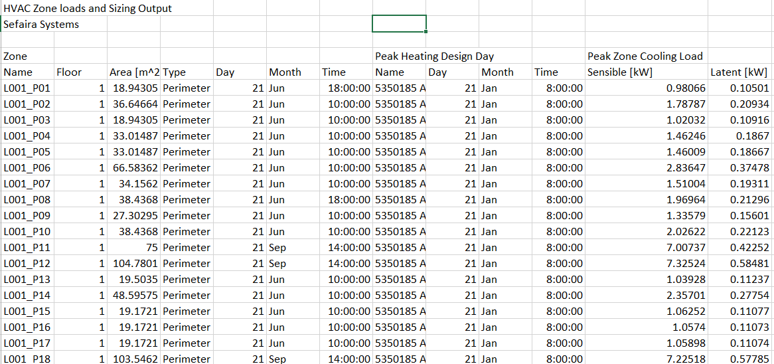Select zone name cell L001_P15
774x364 pixels.
(28, 311)
